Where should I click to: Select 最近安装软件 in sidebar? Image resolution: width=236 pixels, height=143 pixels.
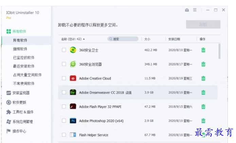pyautogui.click(x=24, y=66)
